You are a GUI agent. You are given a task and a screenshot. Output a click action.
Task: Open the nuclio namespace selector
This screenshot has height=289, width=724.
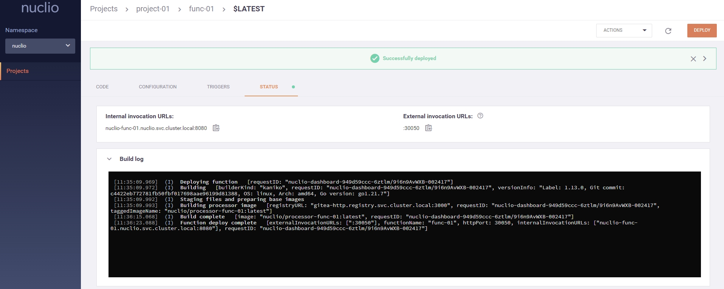(x=40, y=46)
